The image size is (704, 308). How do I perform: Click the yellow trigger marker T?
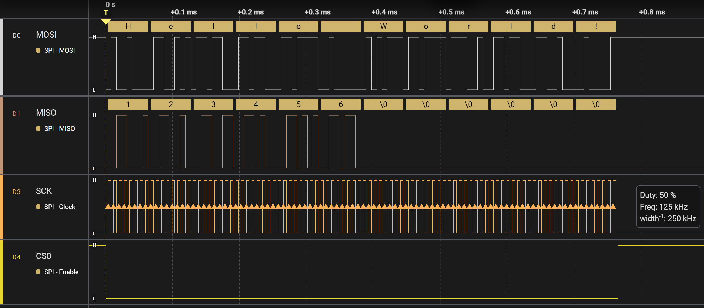click(x=106, y=13)
